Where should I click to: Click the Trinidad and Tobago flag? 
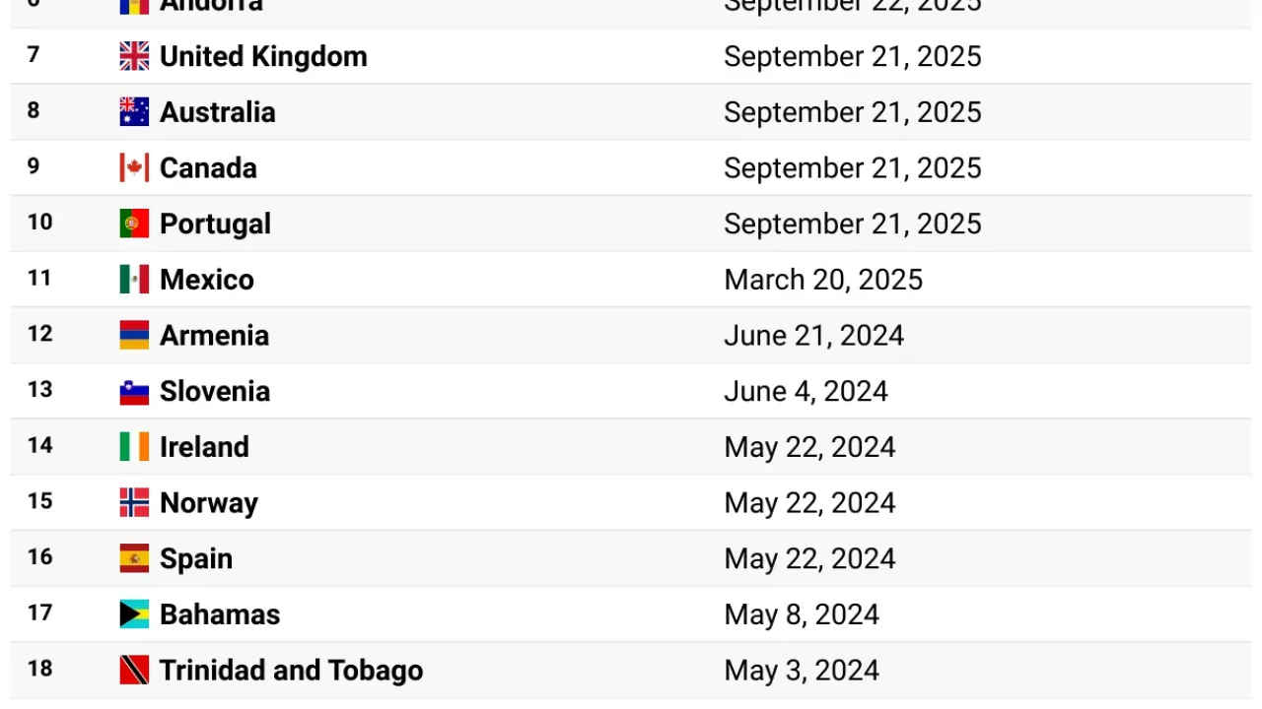tap(134, 671)
